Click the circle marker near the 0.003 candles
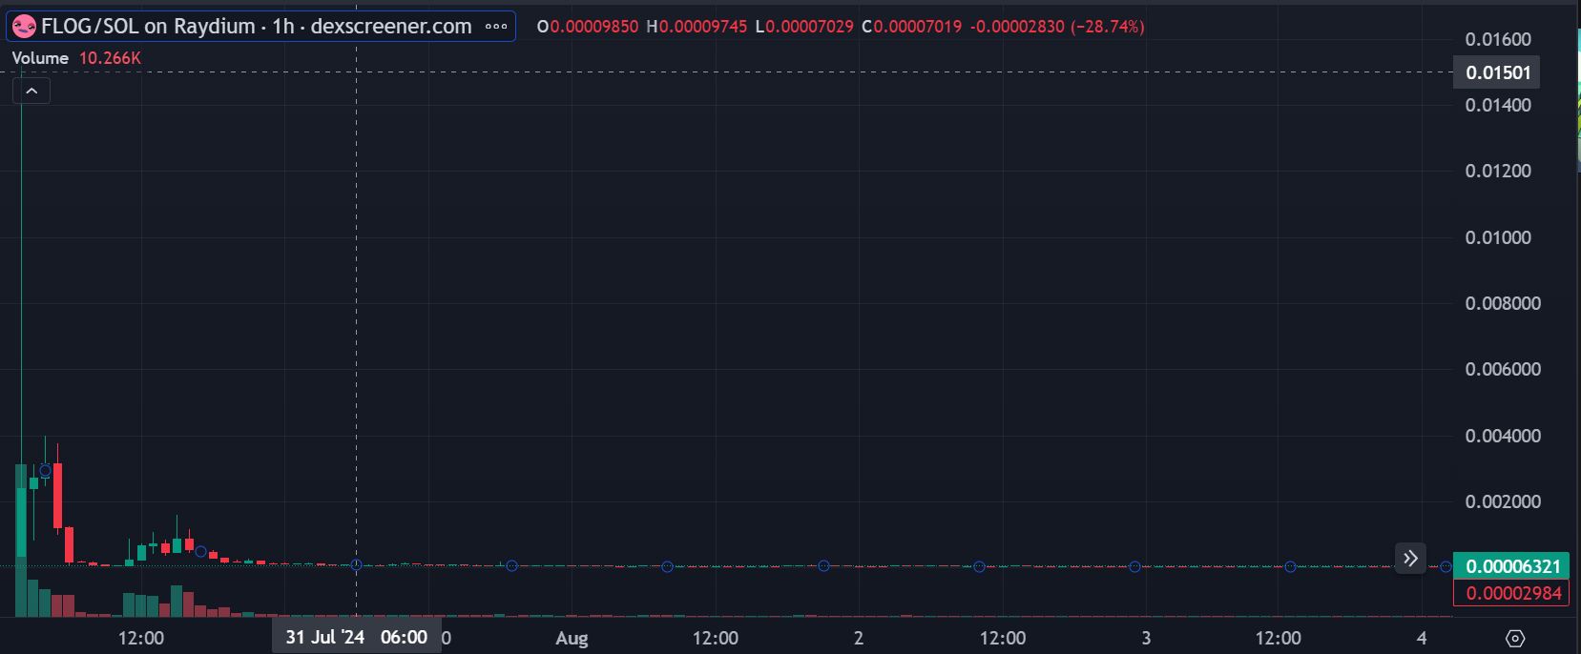Screen dimensions: 1581x654 coord(45,470)
